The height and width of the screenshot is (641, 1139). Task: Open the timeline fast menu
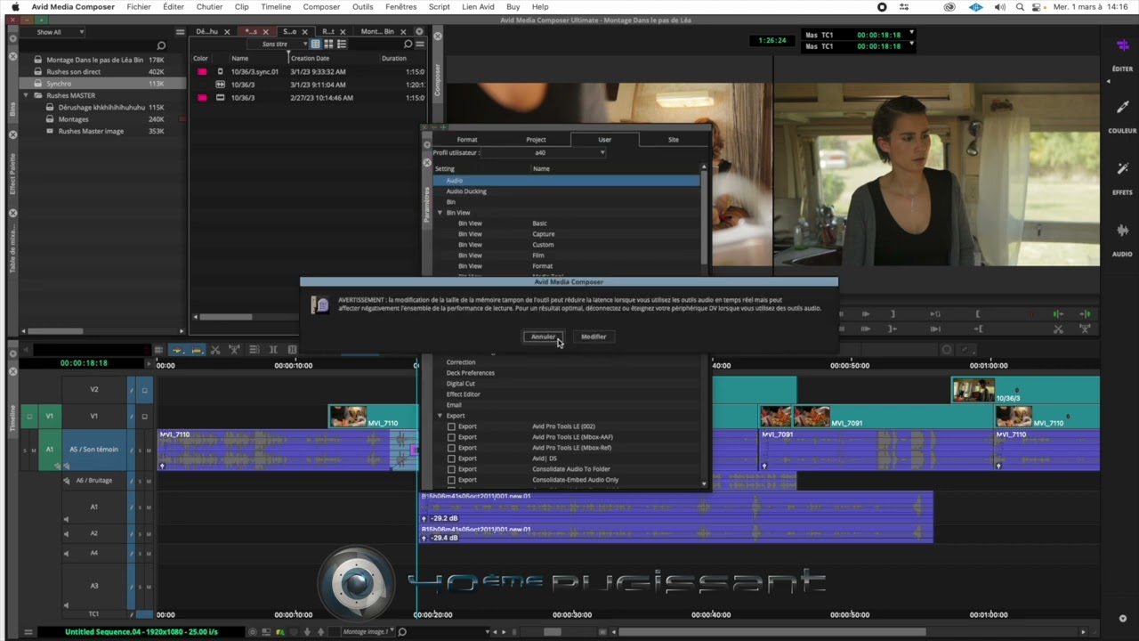pos(28,632)
